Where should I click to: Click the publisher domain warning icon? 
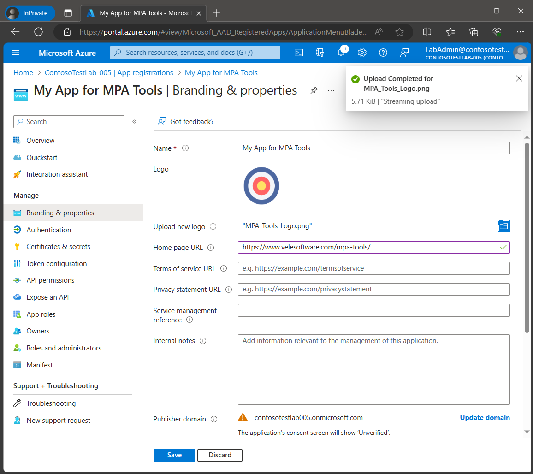tap(243, 418)
